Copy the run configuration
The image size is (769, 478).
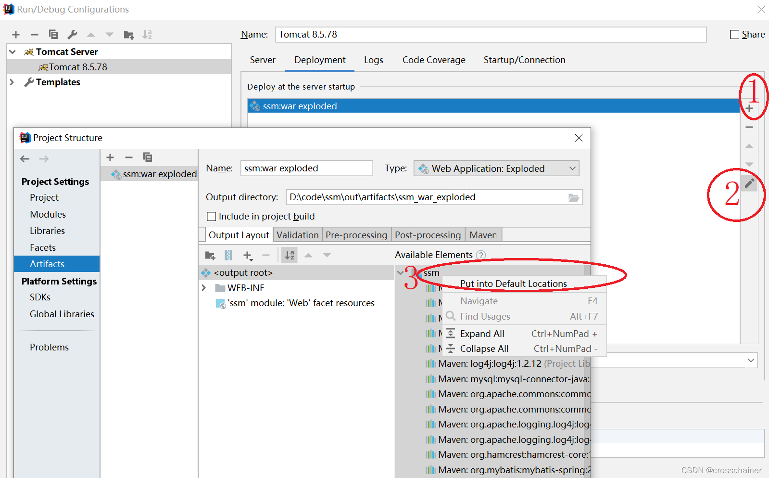pos(53,35)
